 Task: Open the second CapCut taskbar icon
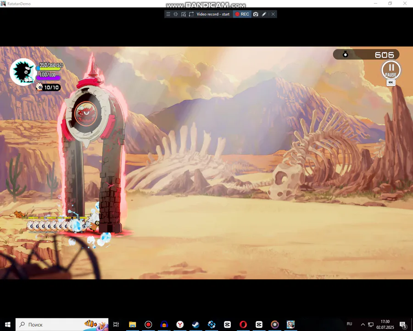pyautogui.click(x=259, y=325)
